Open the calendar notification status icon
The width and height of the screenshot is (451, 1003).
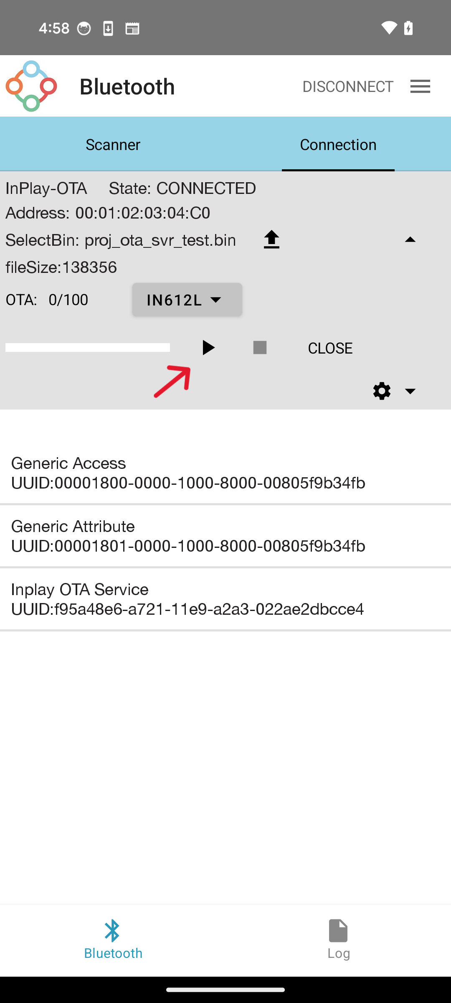coord(132,28)
